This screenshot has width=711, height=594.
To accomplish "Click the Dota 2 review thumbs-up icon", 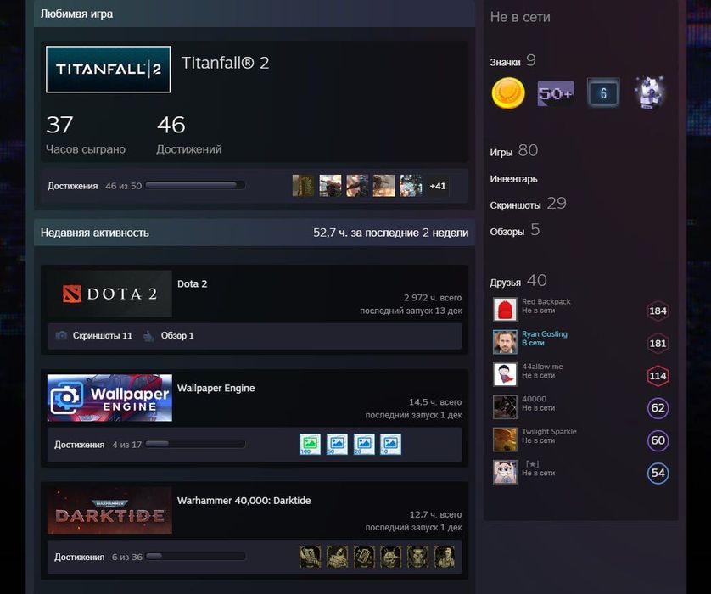I will point(148,335).
